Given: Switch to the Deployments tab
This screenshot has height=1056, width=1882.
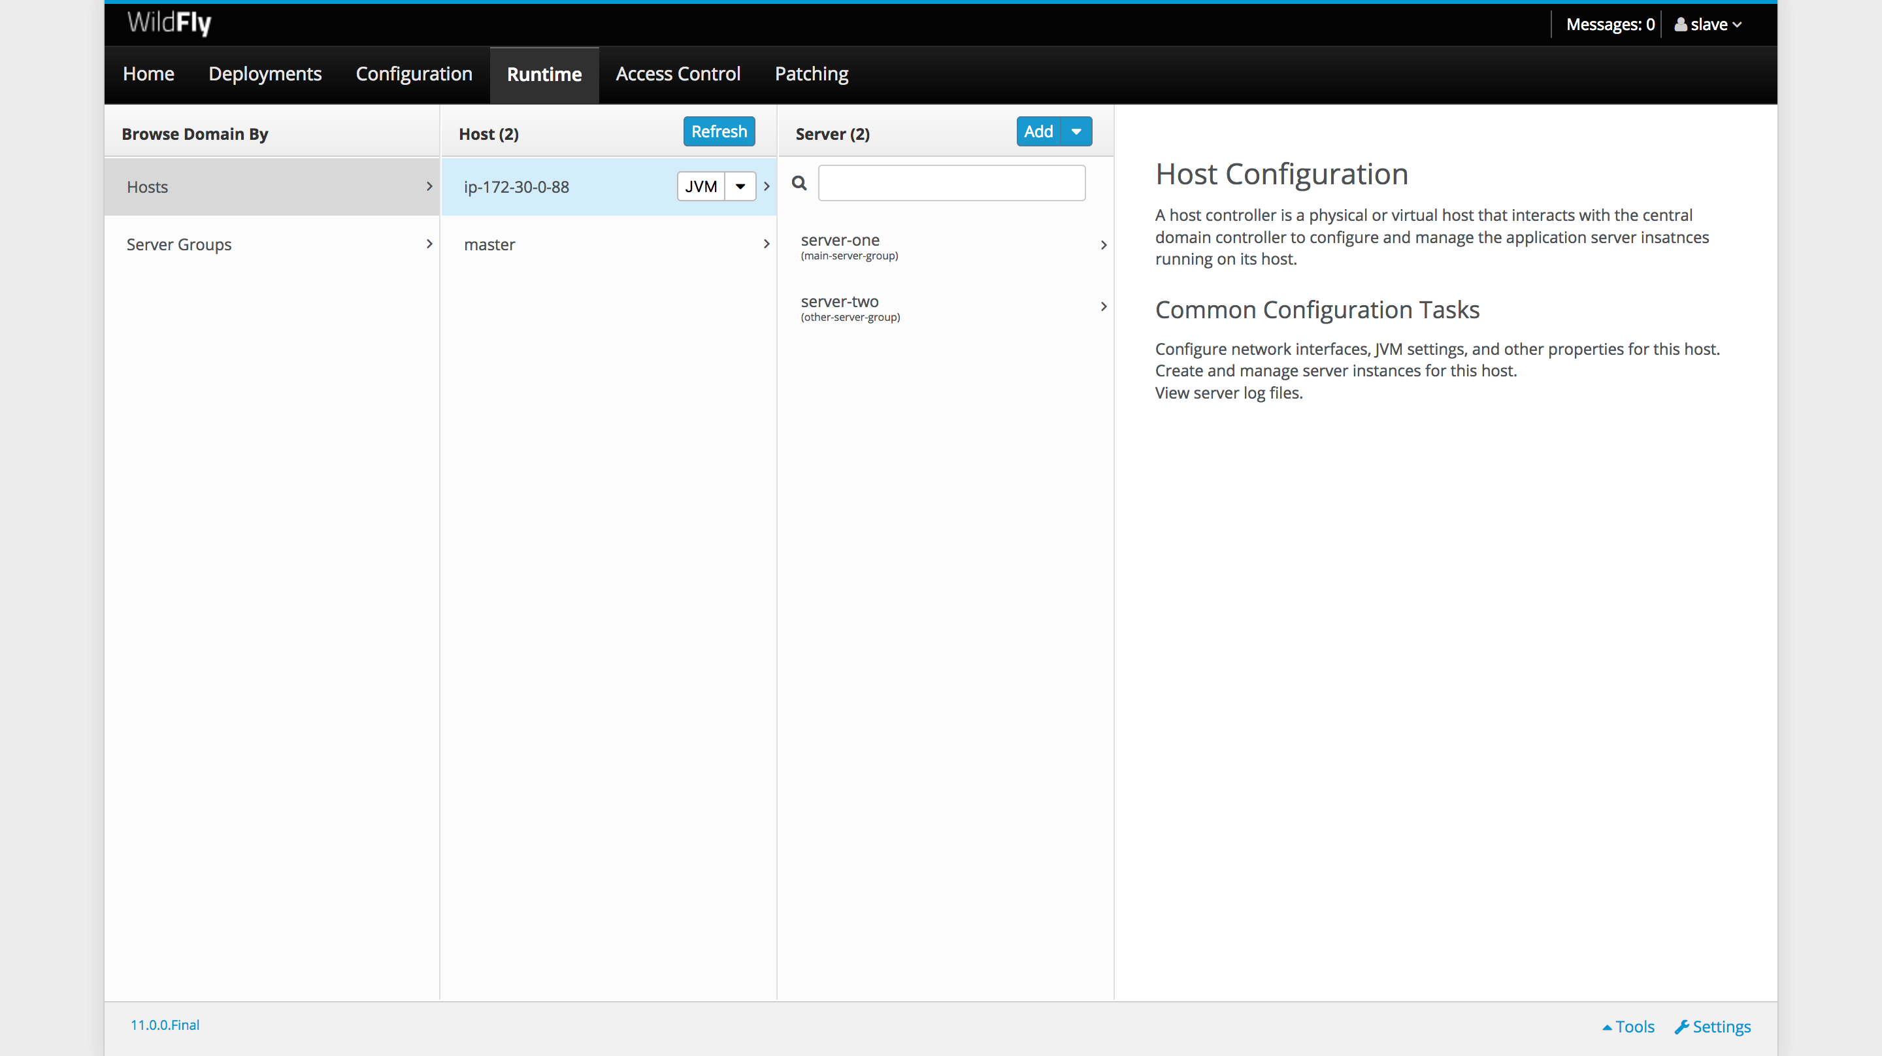Looking at the screenshot, I should pyautogui.click(x=265, y=74).
